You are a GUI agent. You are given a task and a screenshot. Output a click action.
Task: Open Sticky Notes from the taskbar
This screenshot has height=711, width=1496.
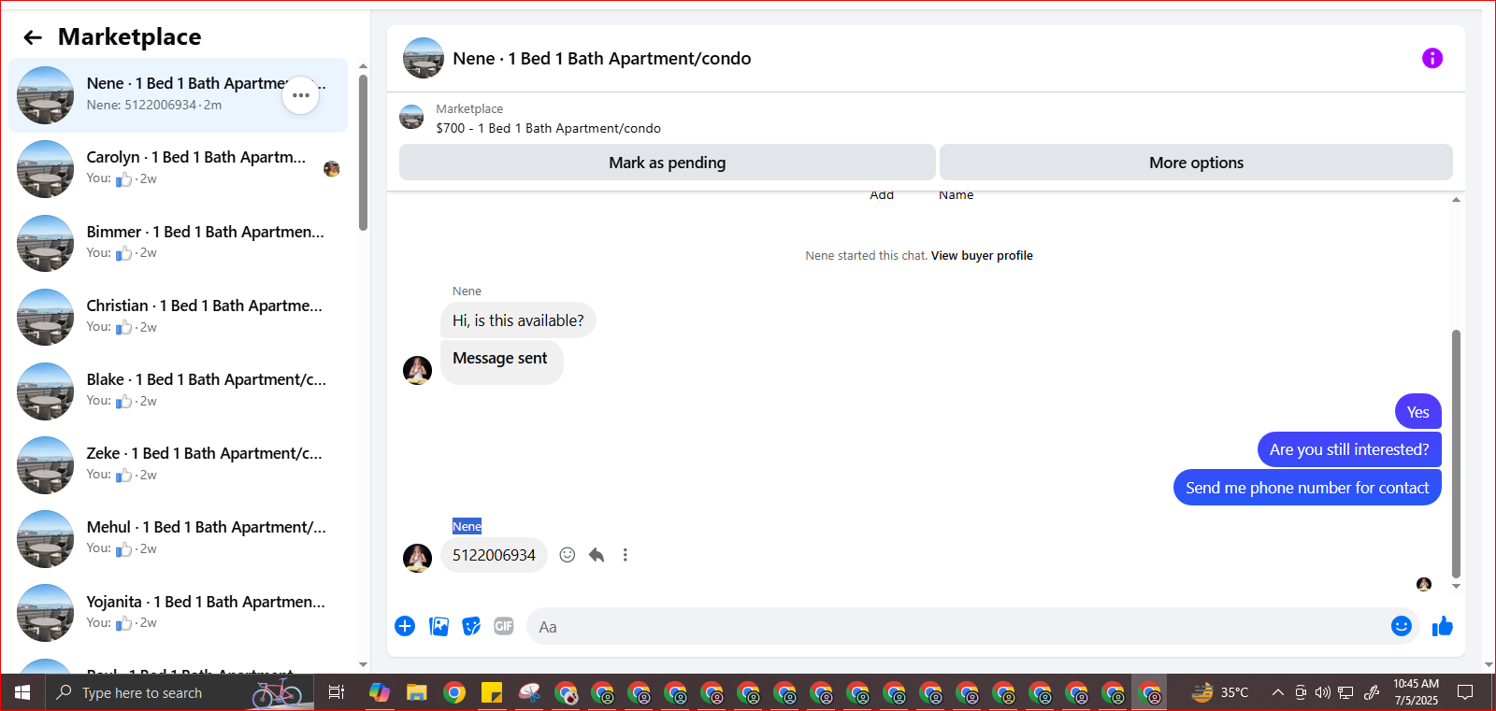coord(492,692)
